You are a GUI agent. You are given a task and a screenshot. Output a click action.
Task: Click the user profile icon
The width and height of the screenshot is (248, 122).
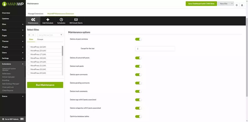[x=242, y=5]
